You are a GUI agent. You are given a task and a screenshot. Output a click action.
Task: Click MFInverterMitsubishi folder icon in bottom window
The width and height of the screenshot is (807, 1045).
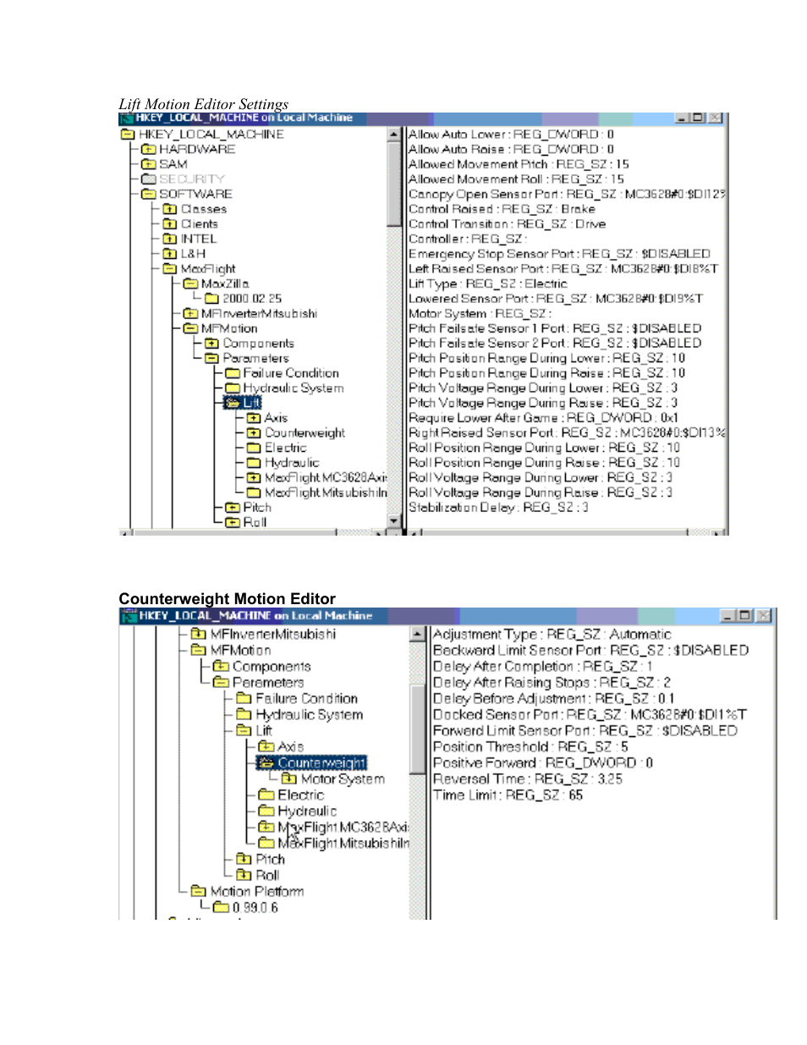199,634
